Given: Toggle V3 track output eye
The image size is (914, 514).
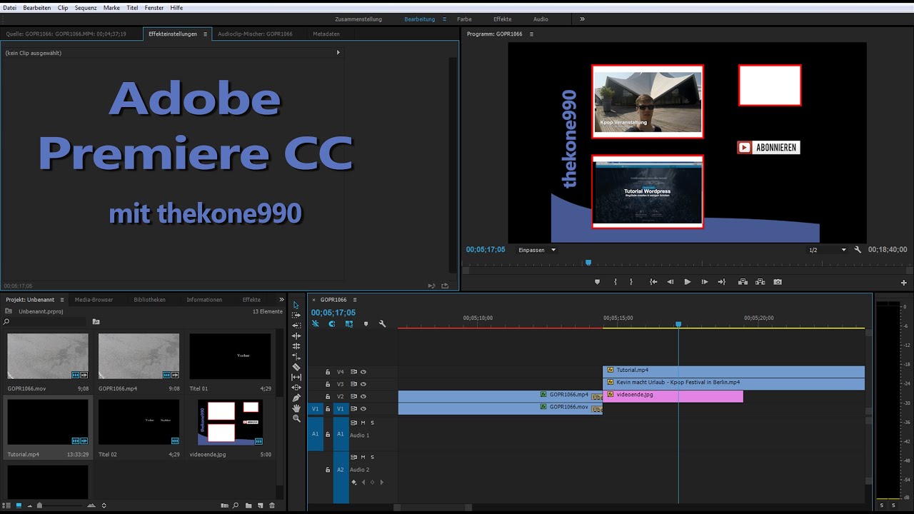Looking at the screenshot, I should click(x=363, y=384).
